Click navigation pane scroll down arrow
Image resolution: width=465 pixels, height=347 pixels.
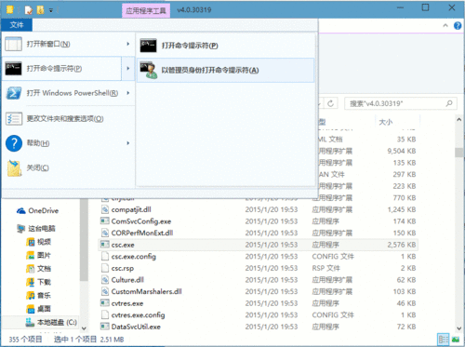84,328
